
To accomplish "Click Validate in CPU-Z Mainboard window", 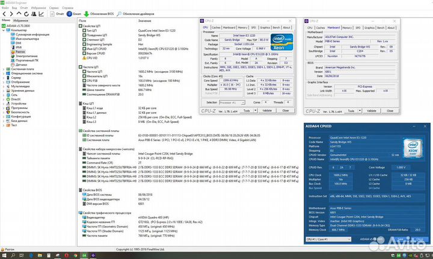I will [x=372, y=111].
